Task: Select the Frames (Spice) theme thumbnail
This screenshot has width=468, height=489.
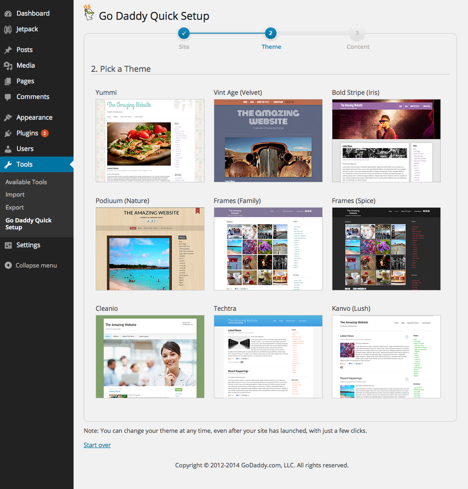Action: (386, 249)
